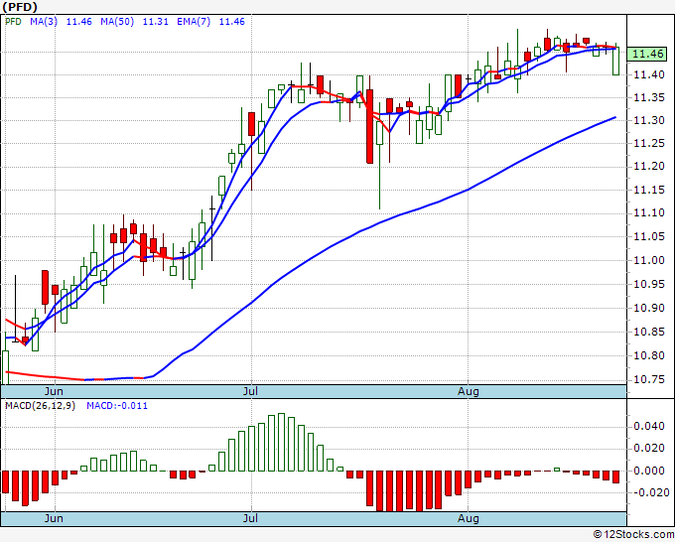Click the 10.95 price axis label
This screenshot has width=675, height=542.
(x=649, y=284)
